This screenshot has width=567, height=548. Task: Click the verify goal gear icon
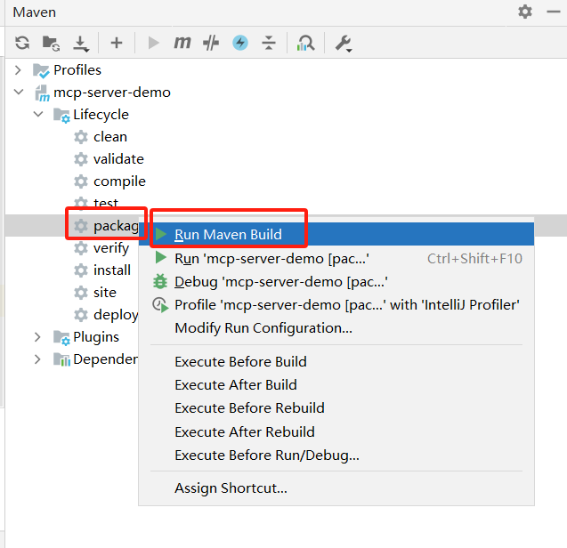point(81,248)
